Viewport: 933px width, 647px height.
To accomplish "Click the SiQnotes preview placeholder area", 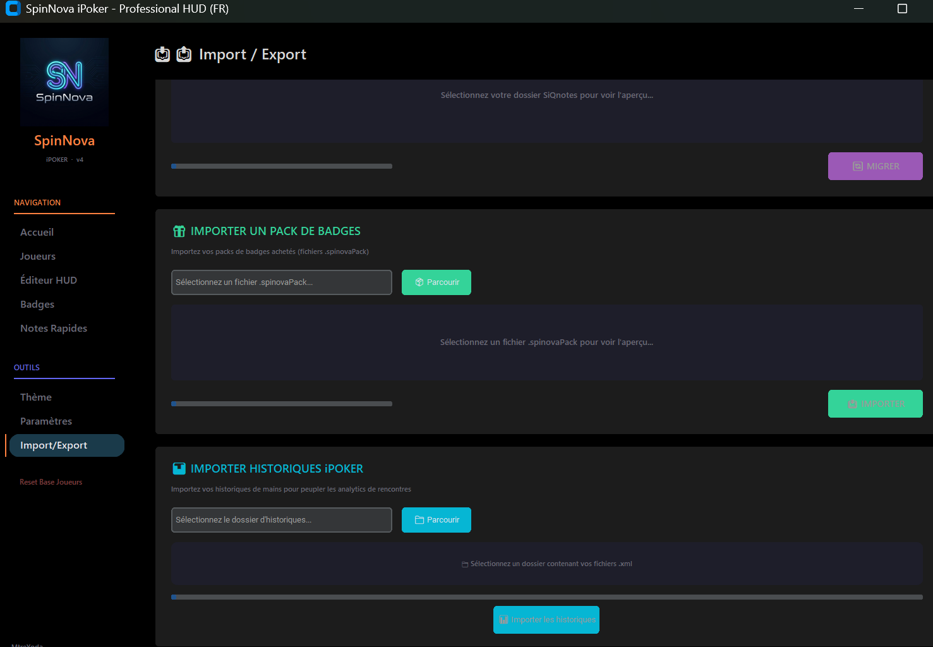I will (x=547, y=112).
